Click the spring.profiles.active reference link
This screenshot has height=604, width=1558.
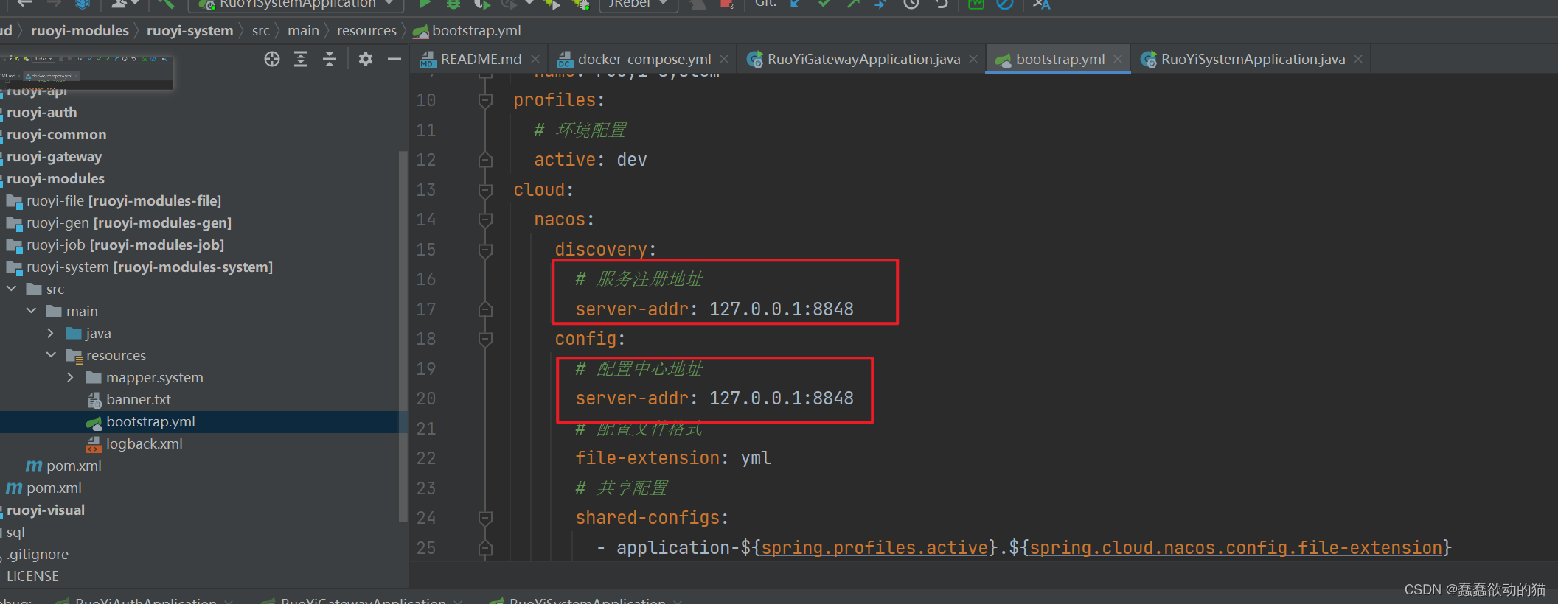click(x=874, y=548)
